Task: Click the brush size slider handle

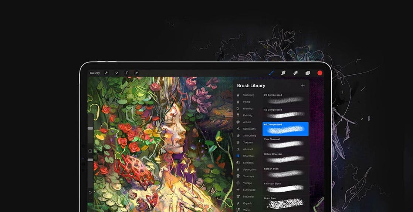Action: tap(90, 128)
